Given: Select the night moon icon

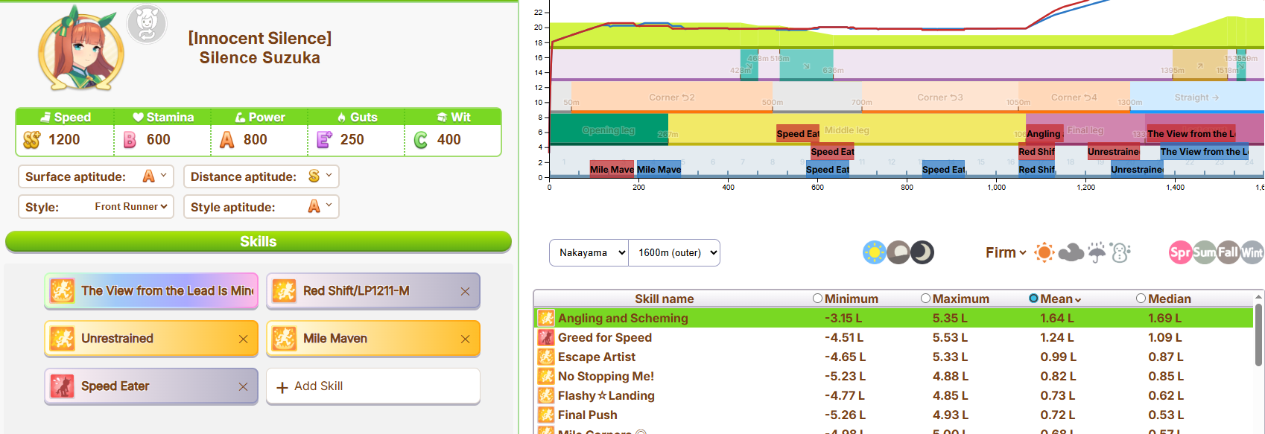Looking at the screenshot, I should point(922,252).
